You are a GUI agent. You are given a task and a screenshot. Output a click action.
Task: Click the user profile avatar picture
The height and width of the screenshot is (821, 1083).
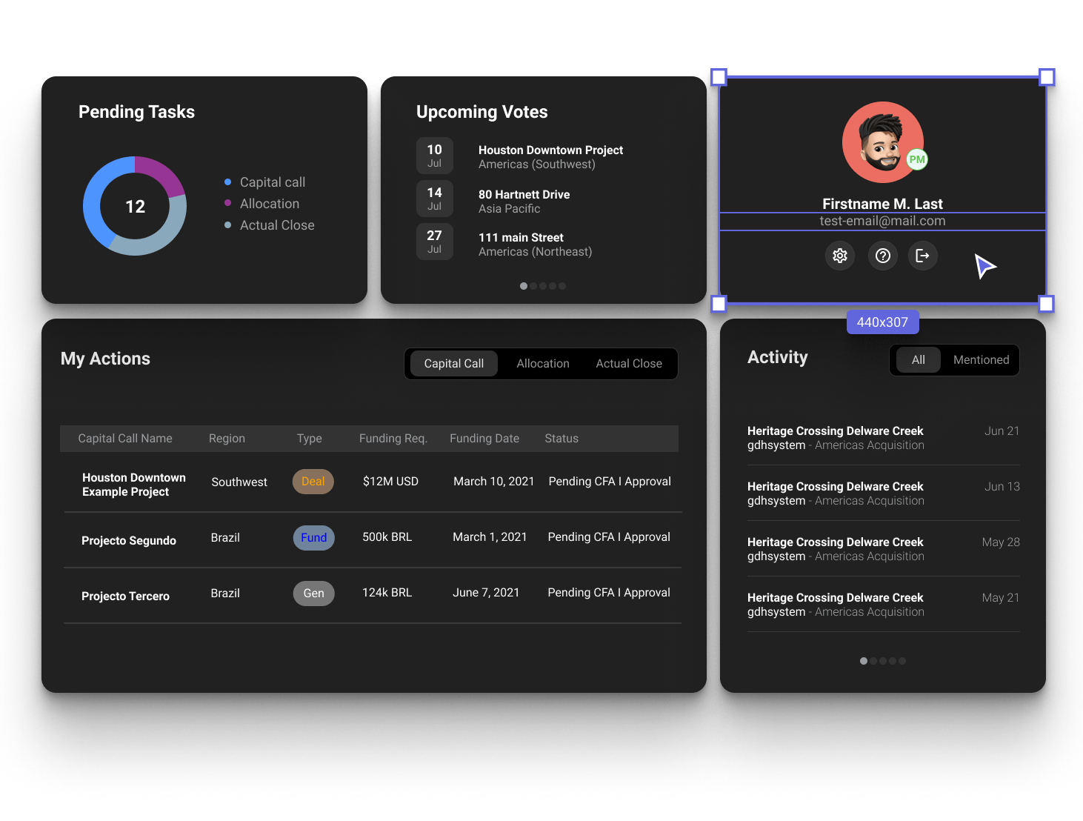[x=881, y=141]
